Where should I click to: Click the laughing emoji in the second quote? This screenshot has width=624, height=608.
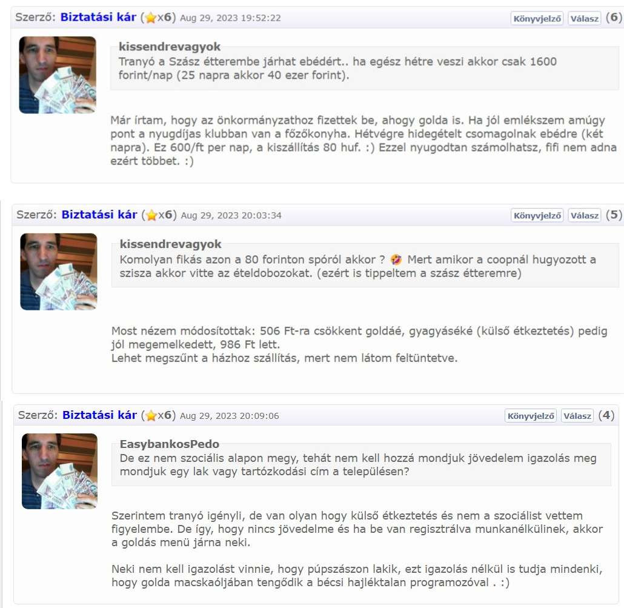[396, 259]
